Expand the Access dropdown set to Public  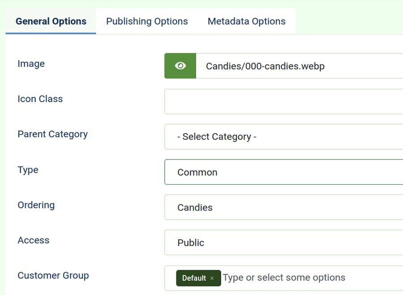click(x=283, y=243)
